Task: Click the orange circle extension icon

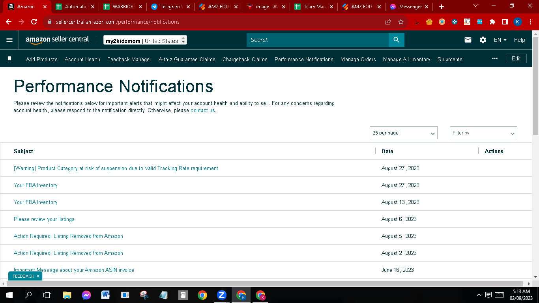Action: 442,22
